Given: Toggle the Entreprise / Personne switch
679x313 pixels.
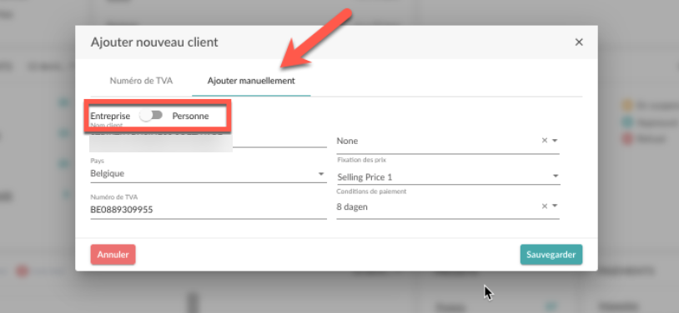Looking at the screenshot, I should coord(151,116).
